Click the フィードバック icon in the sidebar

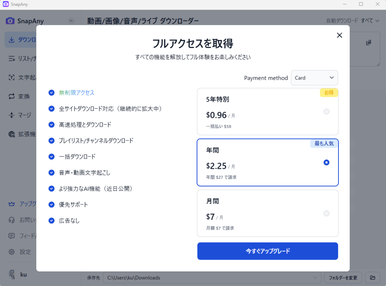pyautogui.click(x=12, y=236)
